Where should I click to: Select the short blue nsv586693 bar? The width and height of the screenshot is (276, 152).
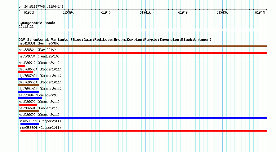pyautogui.click(x=30, y=124)
